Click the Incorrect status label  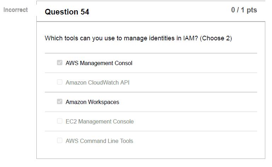[16, 10]
